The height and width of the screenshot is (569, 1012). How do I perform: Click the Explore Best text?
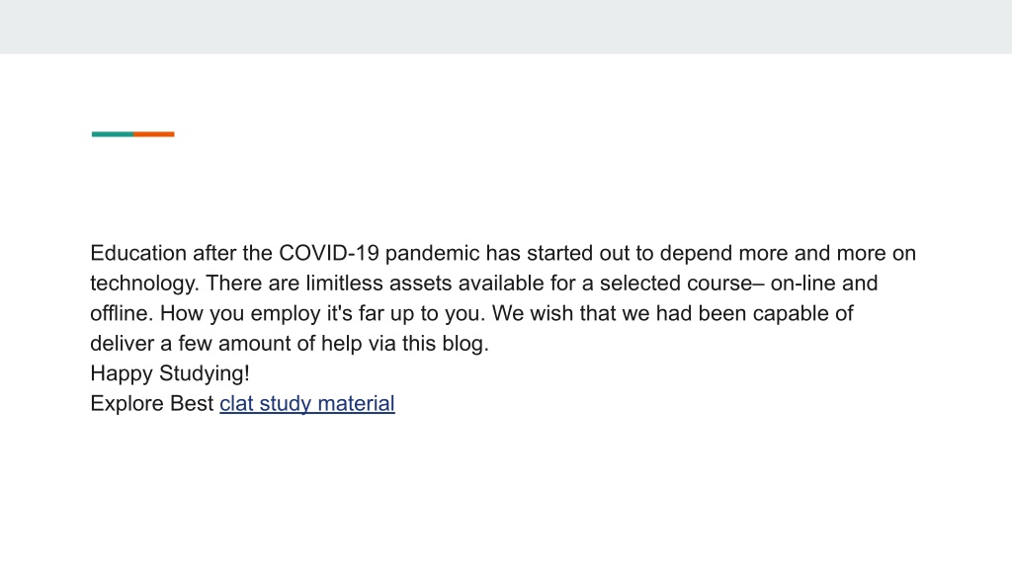pos(151,404)
